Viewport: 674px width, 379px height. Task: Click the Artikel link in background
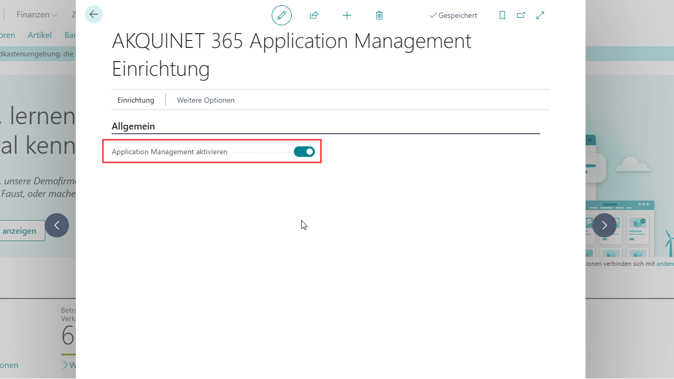[39, 35]
